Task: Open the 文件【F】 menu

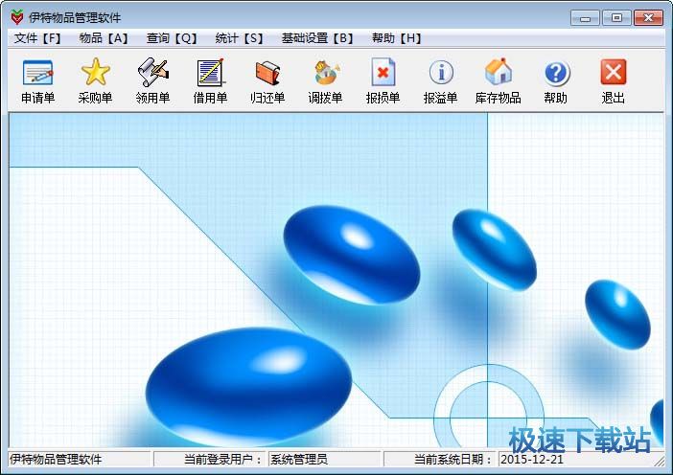Action: pyautogui.click(x=37, y=38)
